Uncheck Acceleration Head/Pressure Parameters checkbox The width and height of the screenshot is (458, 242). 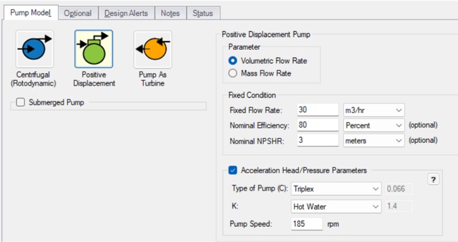tap(233, 170)
